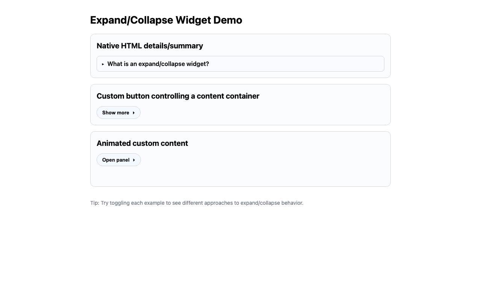Select the right-pointing arrow in the Show more pill
Screen dimensions: 481x300
(x=134, y=112)
